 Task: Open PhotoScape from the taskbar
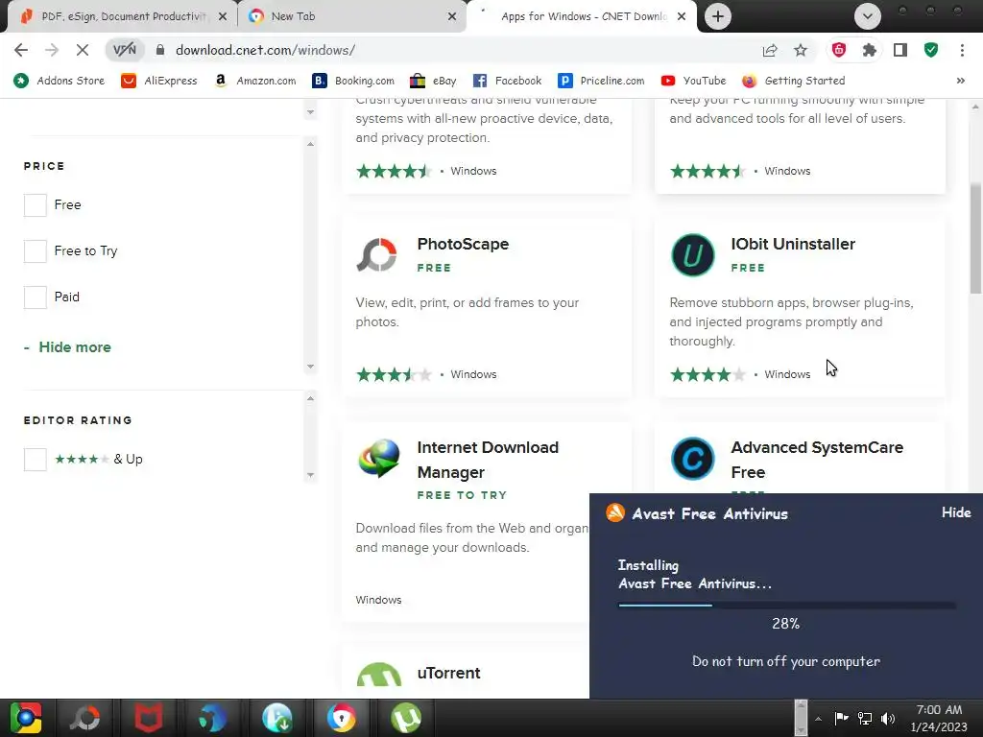pos(85,718)
